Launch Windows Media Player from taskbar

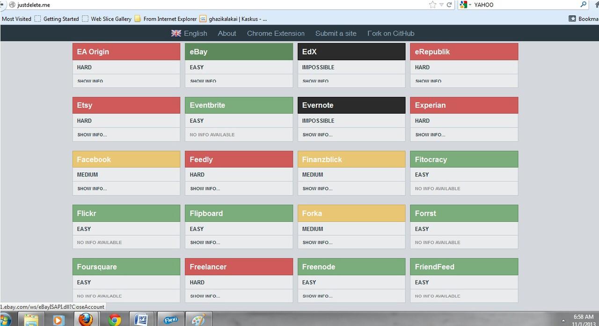click(x=58, y=320)
